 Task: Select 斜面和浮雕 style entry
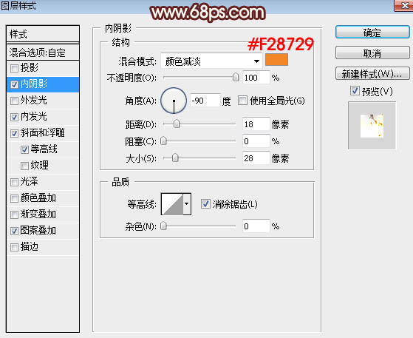[43, 133]
